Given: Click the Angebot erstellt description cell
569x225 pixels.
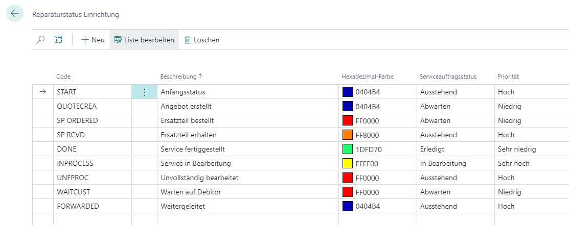Looking at the screenshot, I should pos(248,106).
